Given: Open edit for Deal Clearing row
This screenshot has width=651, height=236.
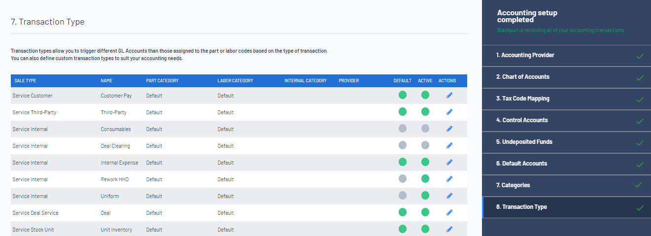Looking at the screenshot, I should pos(449,145).
